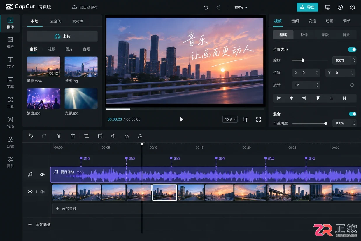The width and height of the screenshot is (361, 241).
Task: Switch to the 云空间 tab
Action: (x=55, y=21)
